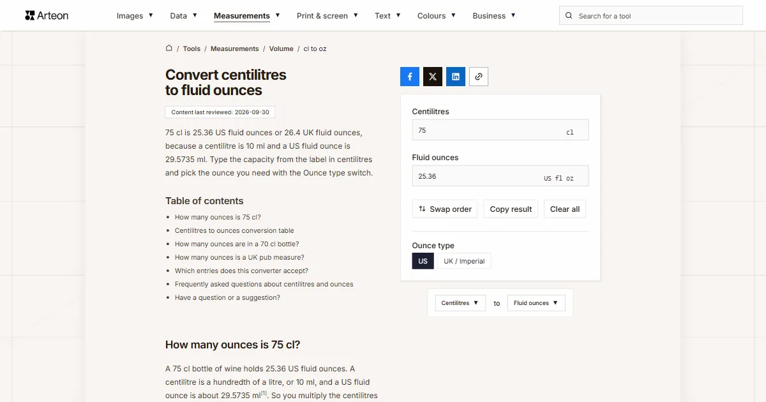Open Fluid ounces target unit dropdown
Viewport: 766px width, 402px height.
click(x=536, y=303)
